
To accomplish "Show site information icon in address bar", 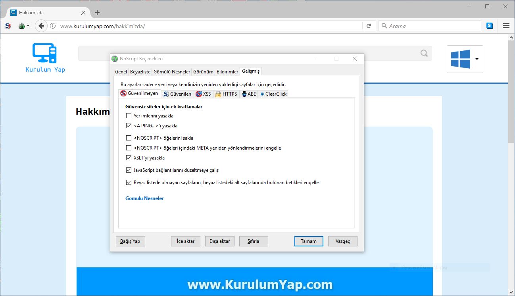I will pyautogui.click(x=52, y=26).
